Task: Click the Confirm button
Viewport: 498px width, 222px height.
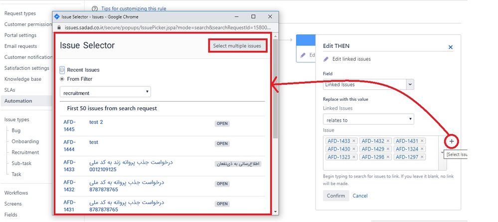Action: tap(336, 196)
